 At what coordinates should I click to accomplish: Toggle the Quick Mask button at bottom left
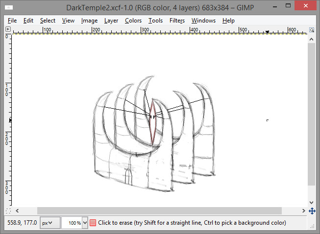coord(8,211)
